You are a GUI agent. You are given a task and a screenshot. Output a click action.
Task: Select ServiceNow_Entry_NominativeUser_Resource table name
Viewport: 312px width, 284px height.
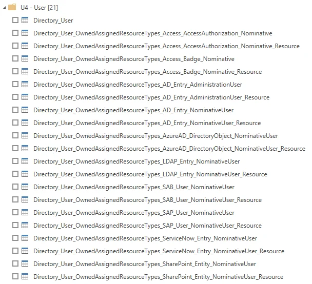click(x=159, y=251)
